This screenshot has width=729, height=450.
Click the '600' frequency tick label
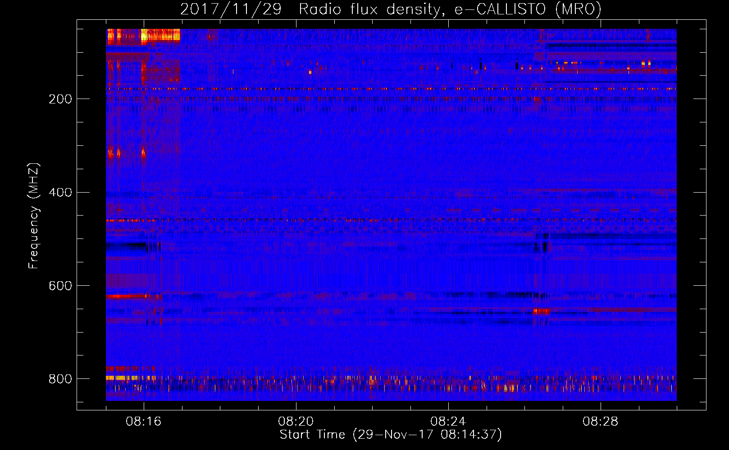click(x=60, y=286)
